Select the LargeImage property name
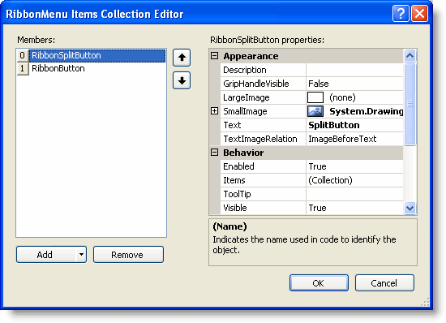This screenshot has height=323, width=446. (246, 97)
